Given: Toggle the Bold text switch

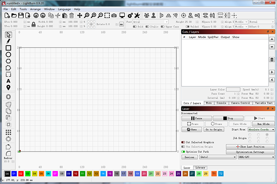Looking at the screenshot, I should point(135,27).
